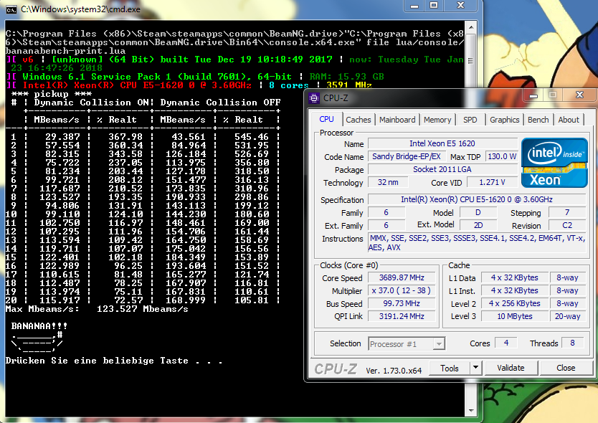This screenshot has width=598, height=423.
Task: Click the L1 Data value '4 x 32 KBytes'
Action: tap(515, 277)
